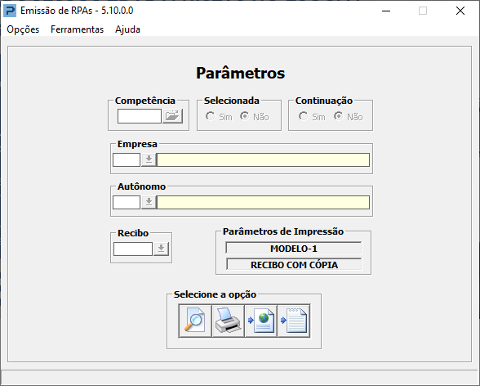Focus the Empresa code input field
This screenshot has width=480, height=386.
pos(127,159)
